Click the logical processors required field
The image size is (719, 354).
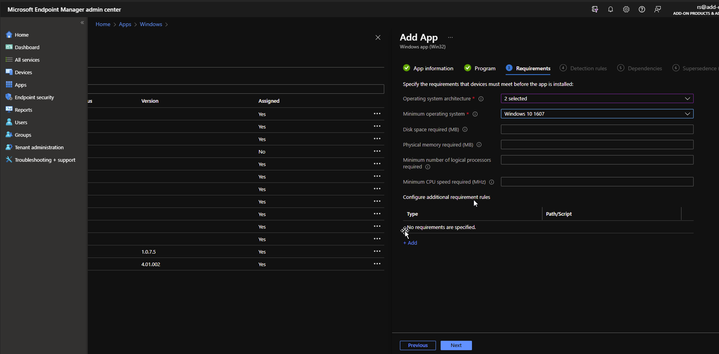pos(597,160)
